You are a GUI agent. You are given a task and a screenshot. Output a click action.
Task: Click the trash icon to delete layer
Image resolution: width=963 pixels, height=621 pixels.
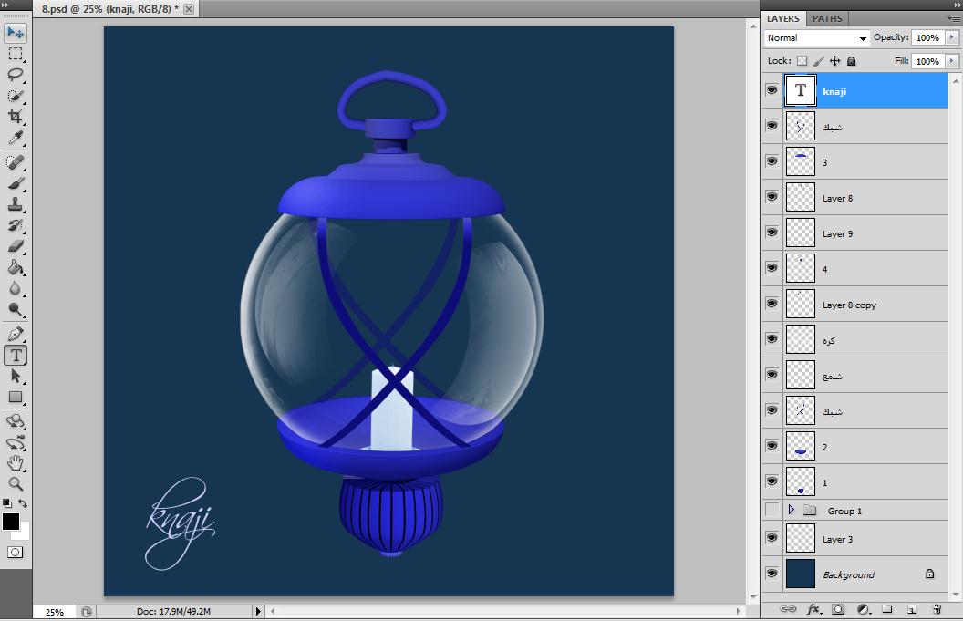(x=936, y=609)
